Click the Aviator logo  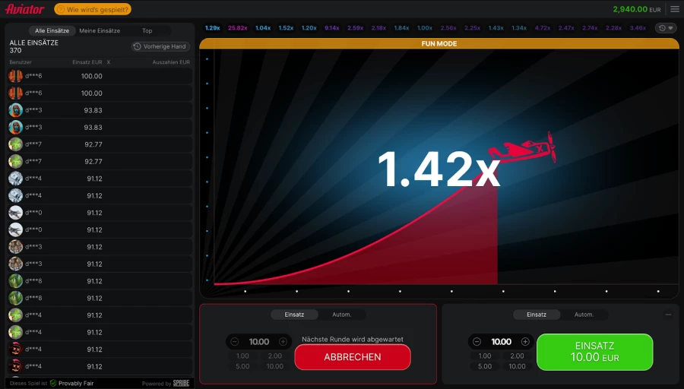click(25, 9)
